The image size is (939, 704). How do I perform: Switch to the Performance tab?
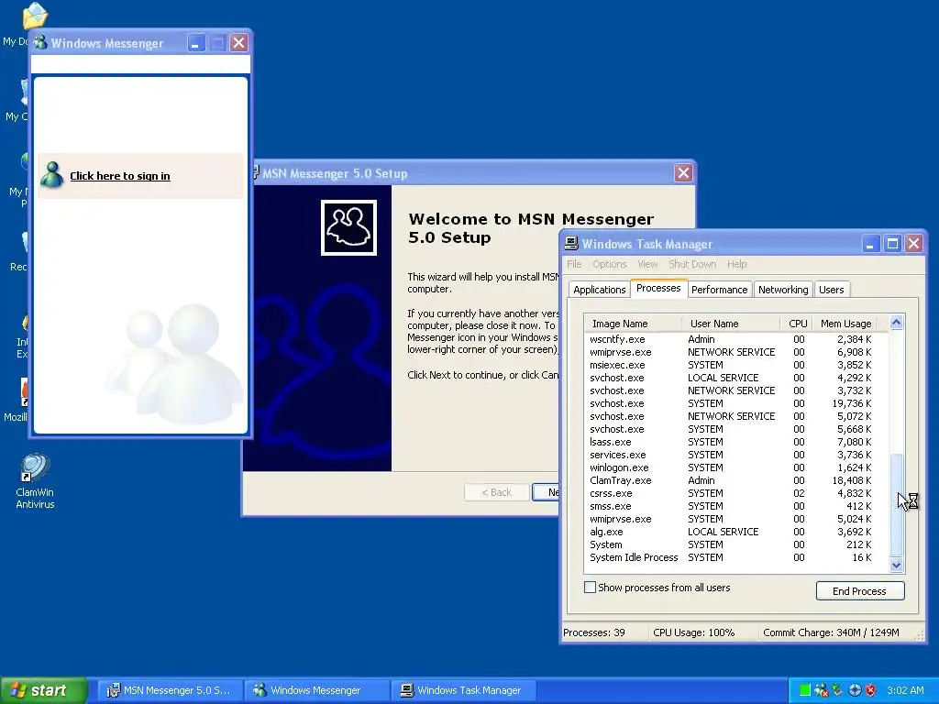(x=719, y=290)
